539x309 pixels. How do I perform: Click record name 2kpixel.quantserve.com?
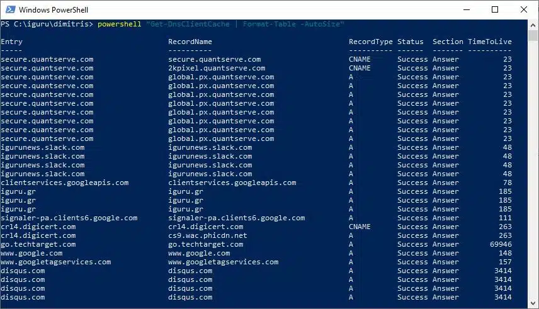tap(217, 68)
